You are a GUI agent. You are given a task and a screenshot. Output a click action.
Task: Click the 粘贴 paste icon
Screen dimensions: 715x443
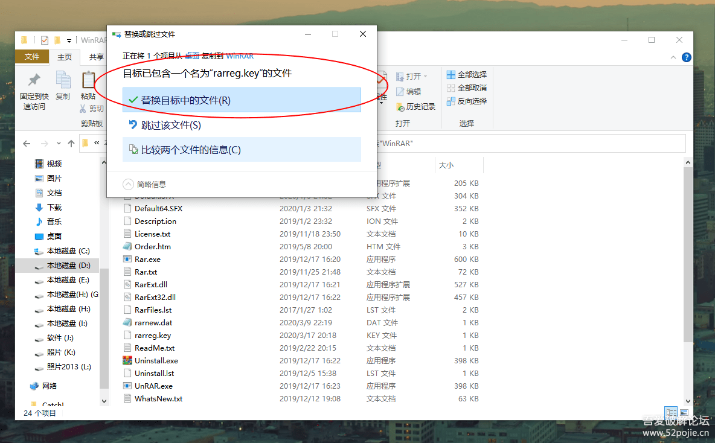tap(88, 80)
